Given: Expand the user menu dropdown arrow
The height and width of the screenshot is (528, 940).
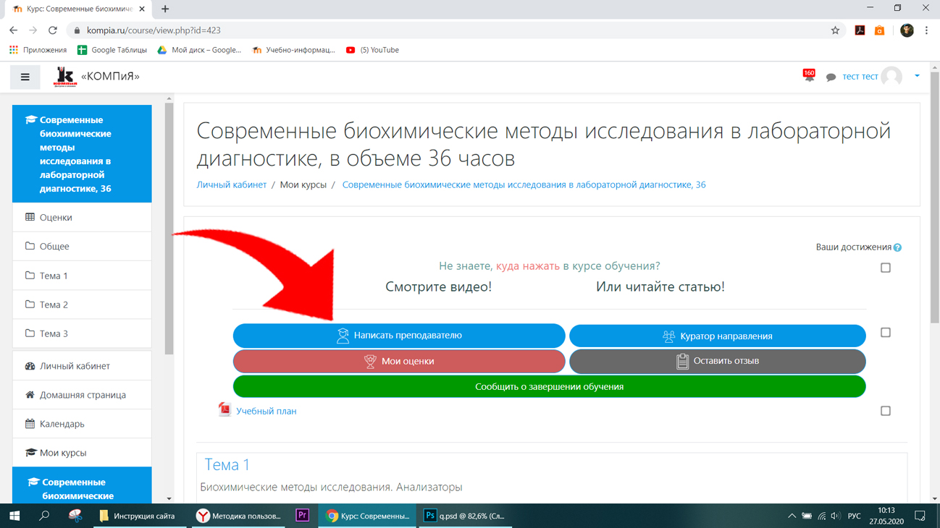Looking at the screenshot, I should [917, 76].
